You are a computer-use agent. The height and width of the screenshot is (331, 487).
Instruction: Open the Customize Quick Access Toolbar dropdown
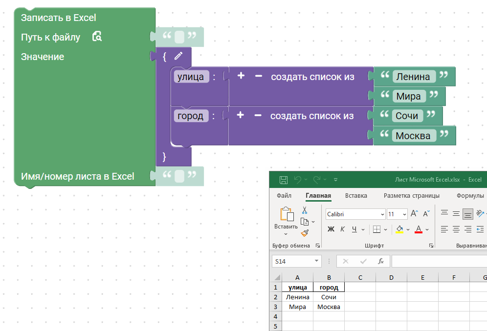pyautogui.click(x=336, y=180)
